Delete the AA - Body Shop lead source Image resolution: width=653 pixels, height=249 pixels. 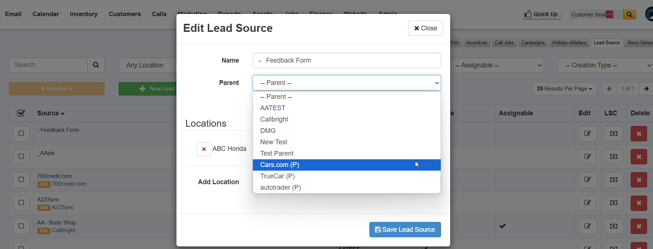(639, 226)
